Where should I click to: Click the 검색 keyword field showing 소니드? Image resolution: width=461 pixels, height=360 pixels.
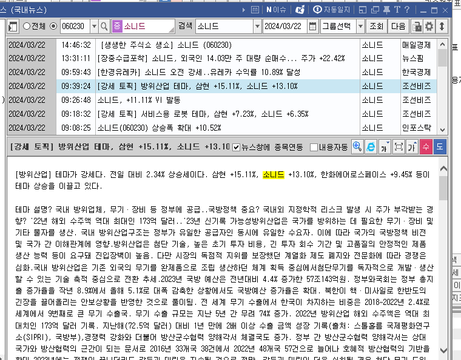coord(224,27)
